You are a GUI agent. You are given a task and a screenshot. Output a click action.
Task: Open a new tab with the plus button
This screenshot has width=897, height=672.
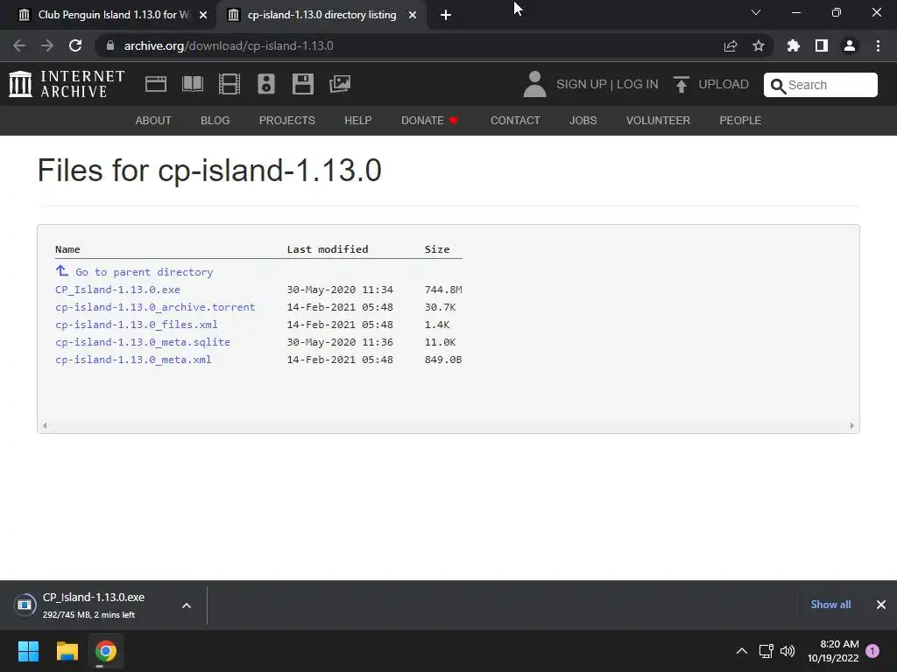pyautogui.click(x=446, y=15)
